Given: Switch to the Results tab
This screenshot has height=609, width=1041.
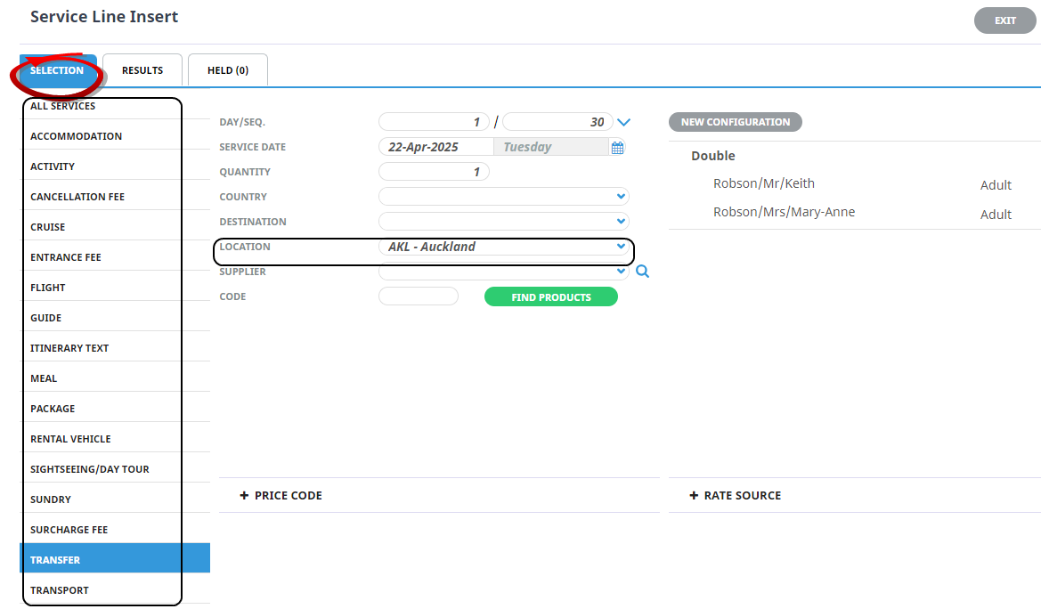Looking at the screenshot, I should coord(142,70).
